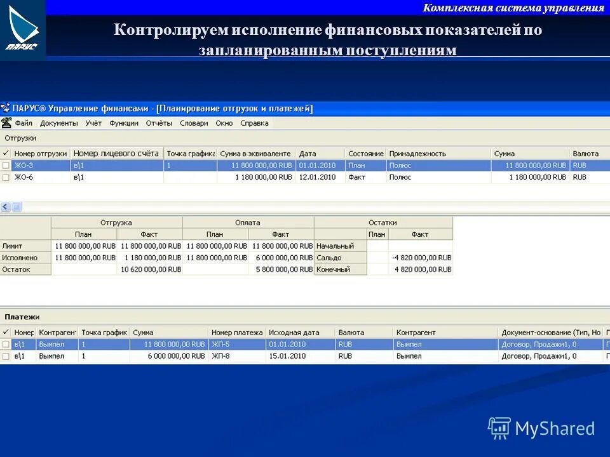Click the small square icon next to the scroll arrow
610x457 pixels.
click(15, 206)
